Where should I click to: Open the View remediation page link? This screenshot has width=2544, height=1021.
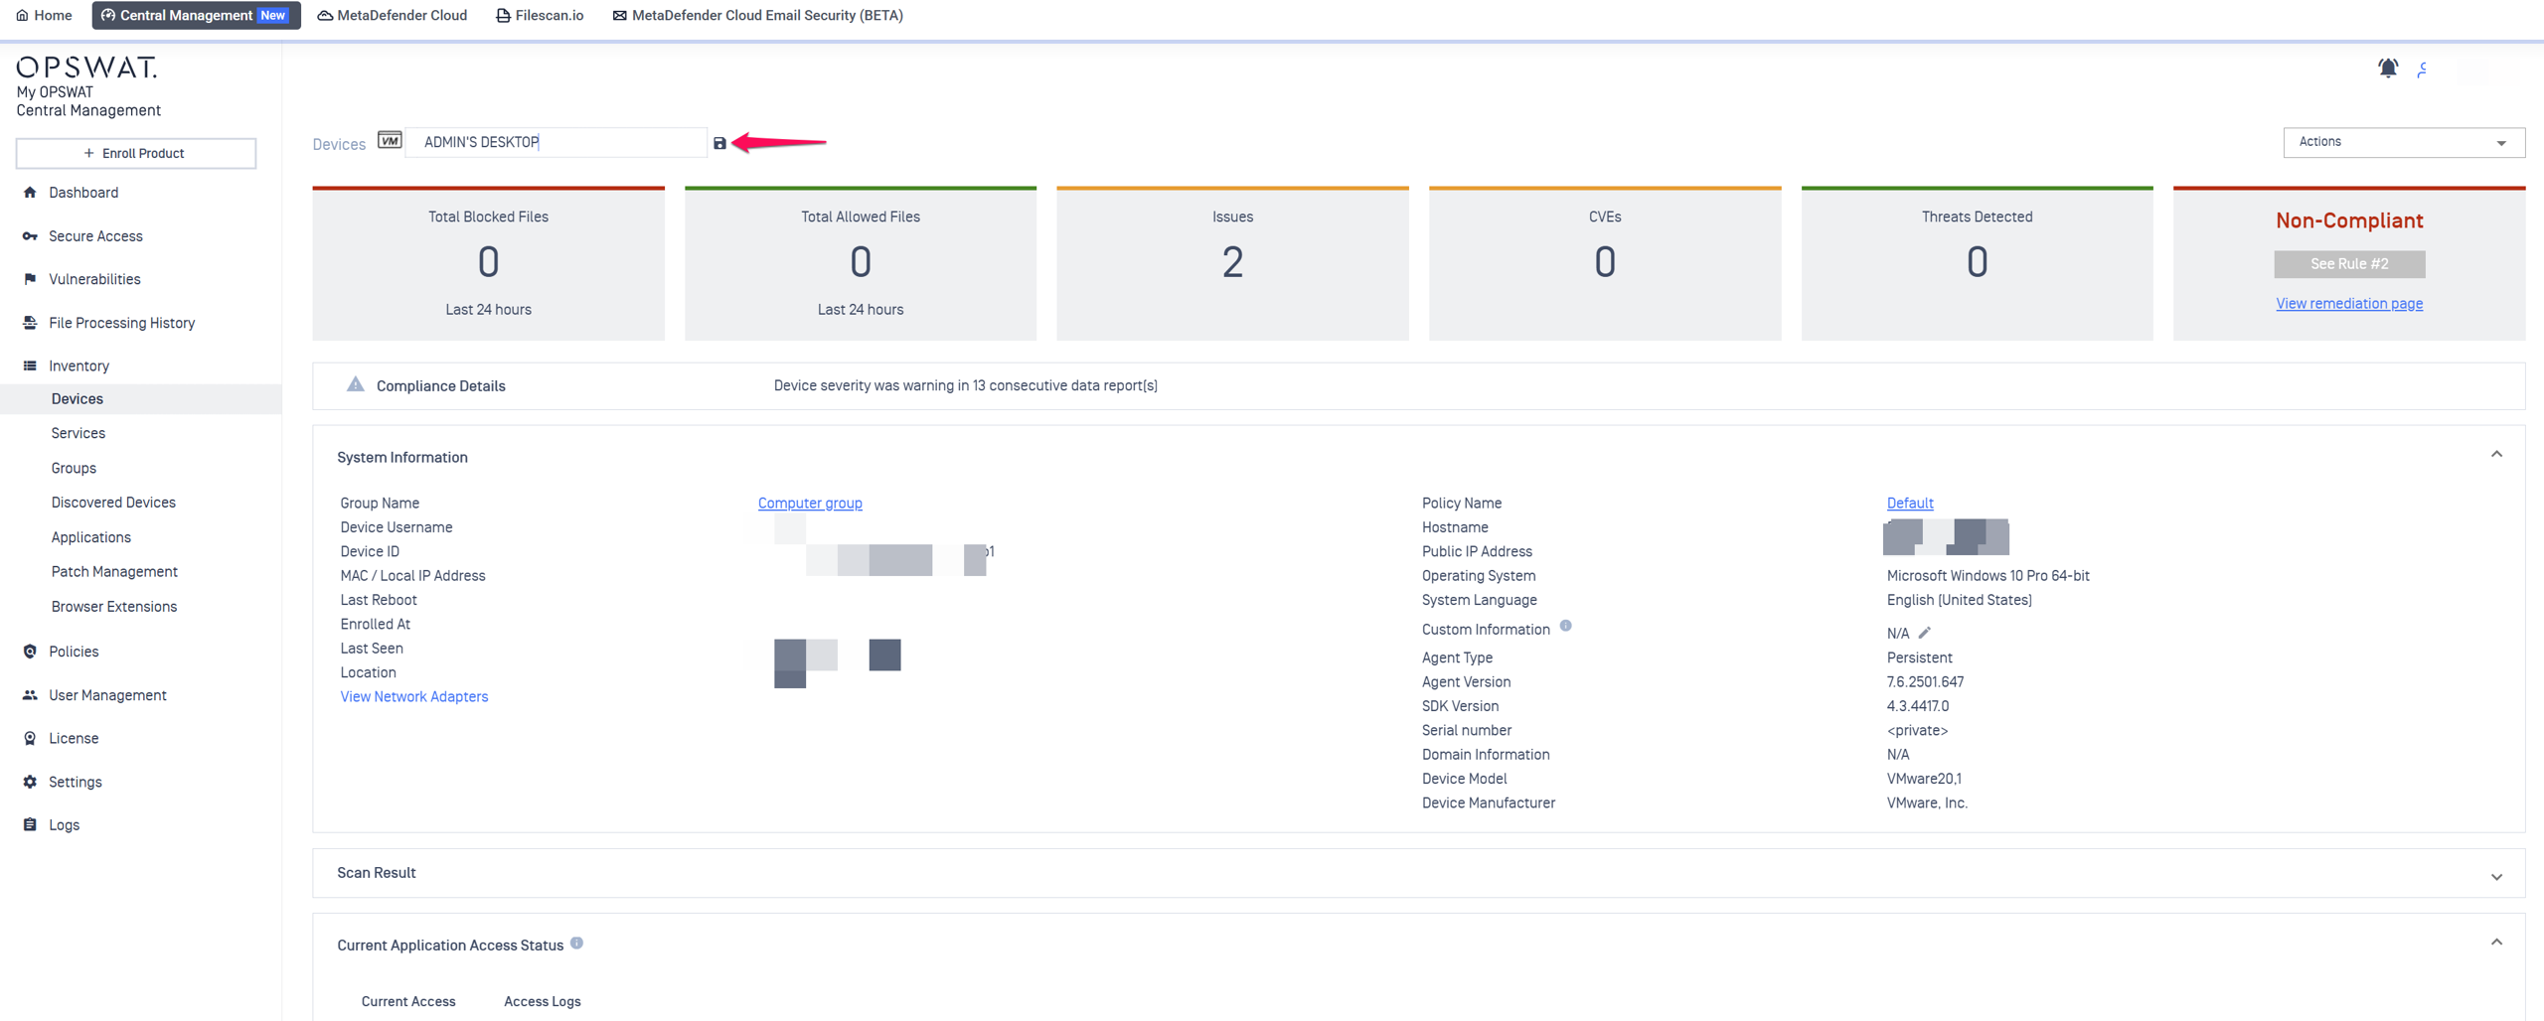[2348, 303]
